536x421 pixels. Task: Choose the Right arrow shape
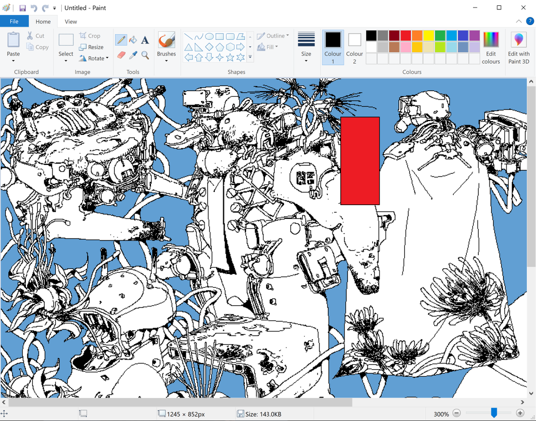pyautogui.click(x=240, y=47)
